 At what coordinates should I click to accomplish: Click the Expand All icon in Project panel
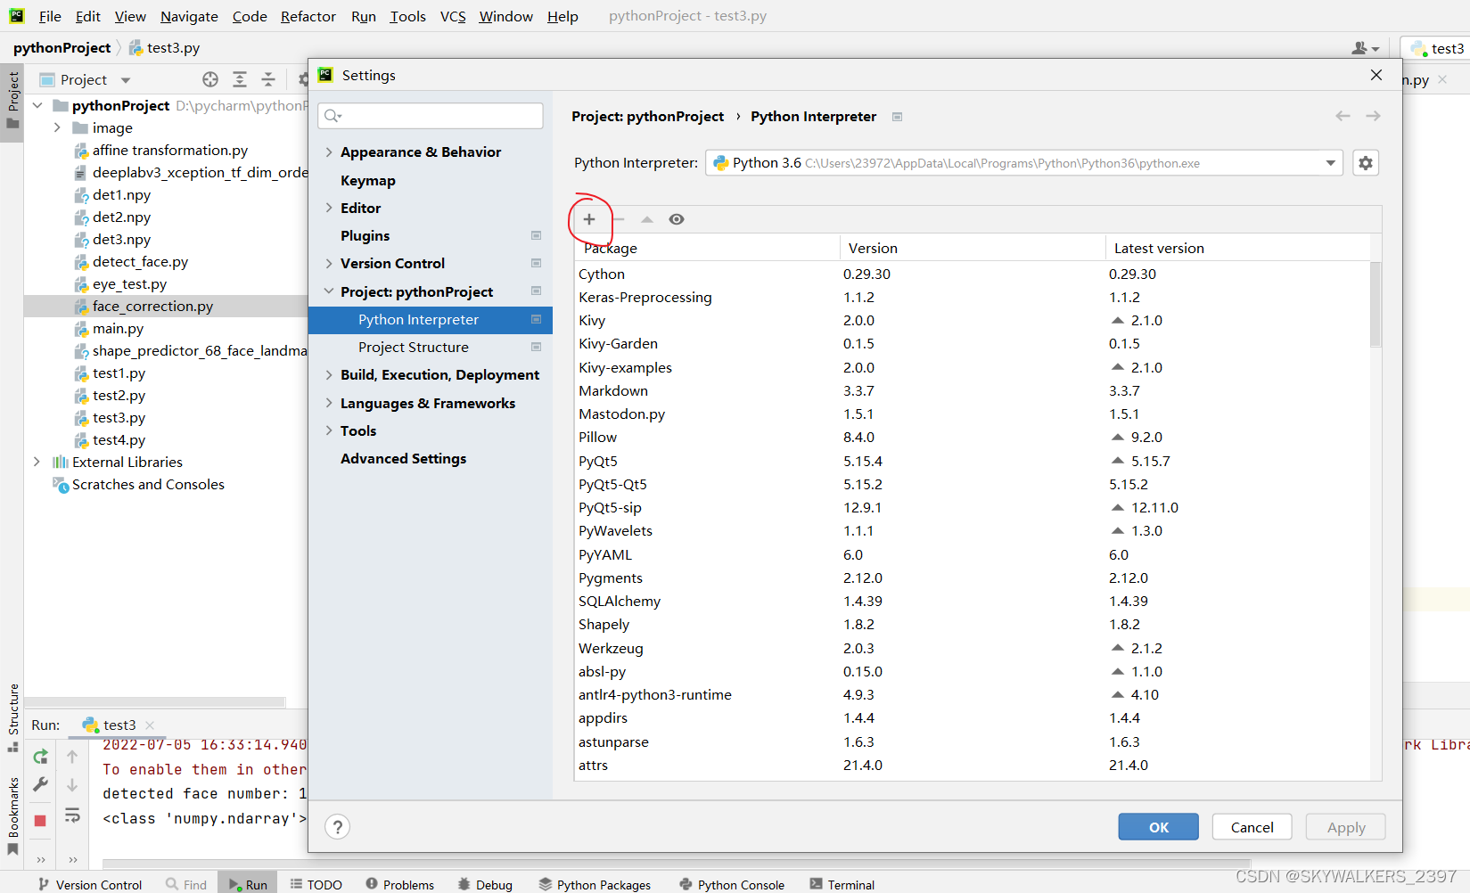(240, 79)
